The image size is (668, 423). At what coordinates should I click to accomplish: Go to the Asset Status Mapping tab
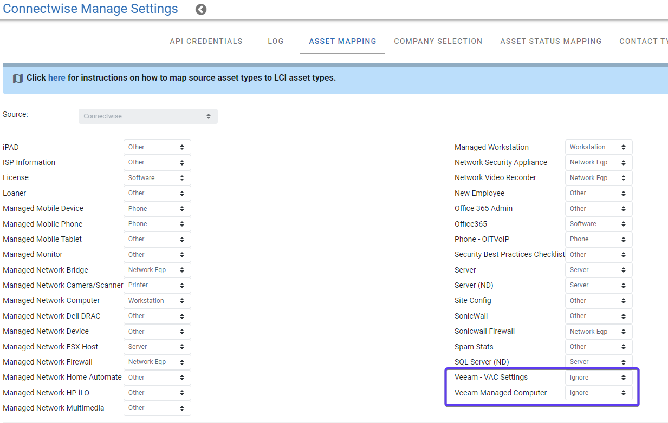tap(551, 41)
